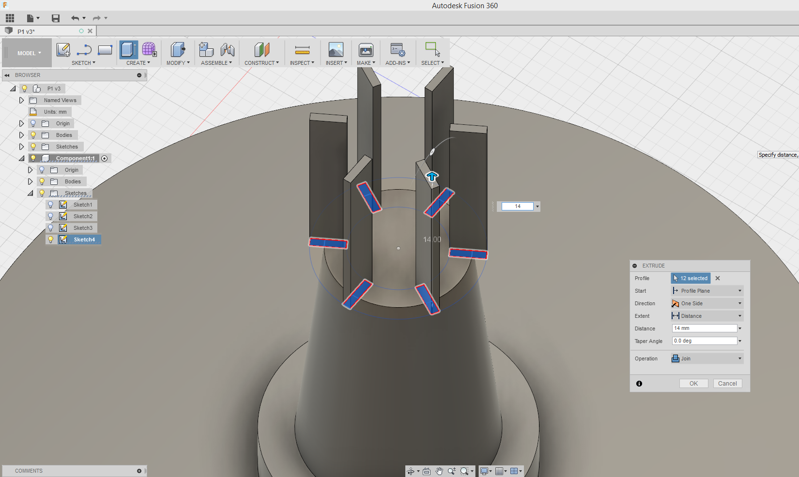Viewport: 799px width, 477px height.
Task: Expand the Named Views folder
Action: [x=21, y=100]
